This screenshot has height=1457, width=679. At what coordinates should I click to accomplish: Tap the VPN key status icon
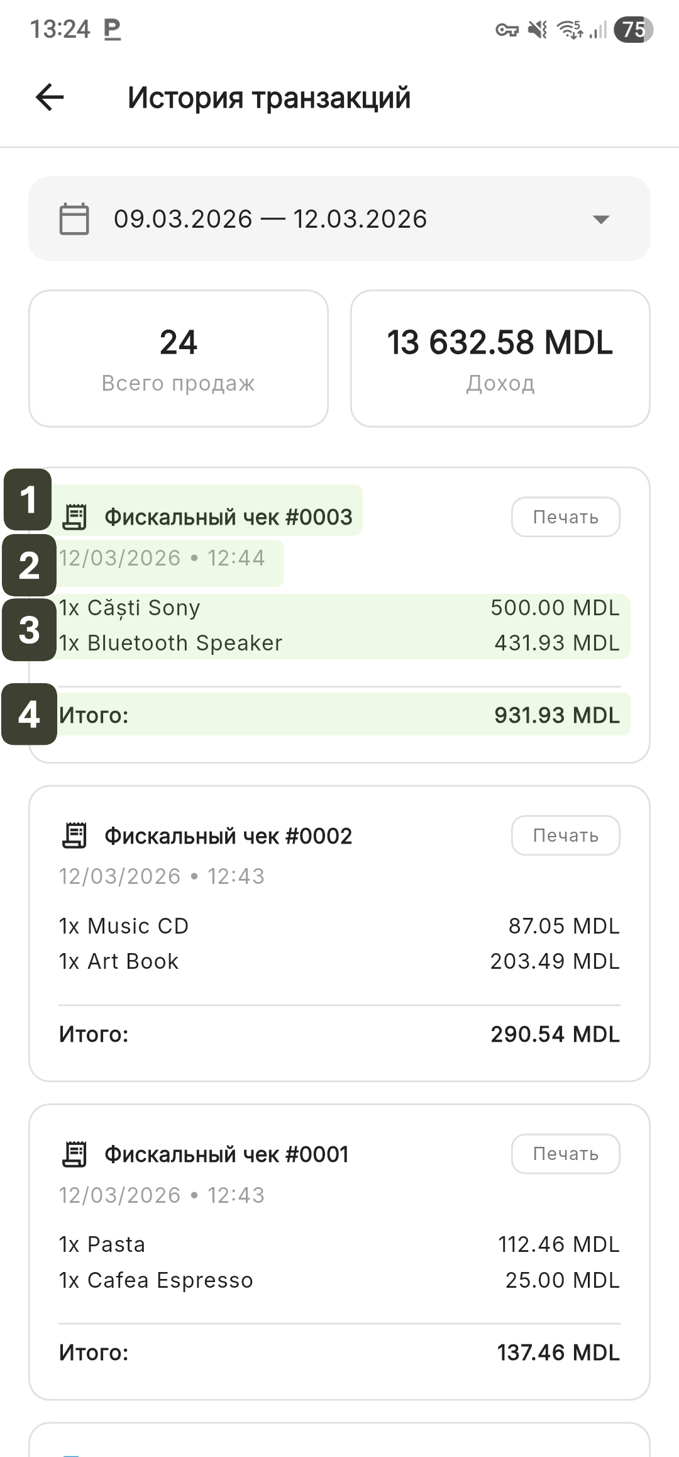click(507, 30)
